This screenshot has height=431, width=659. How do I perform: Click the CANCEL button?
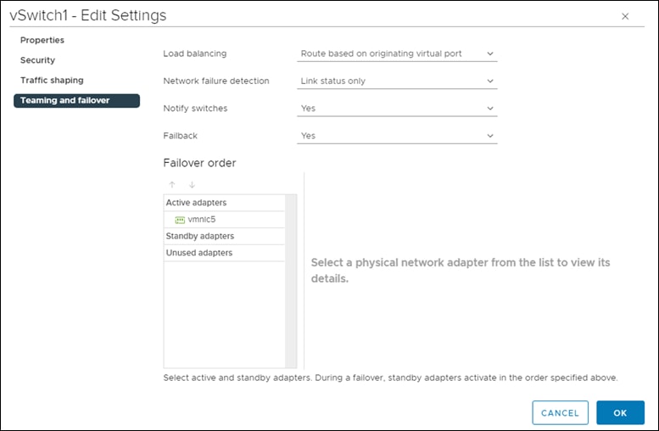click(x=560, y=413)
